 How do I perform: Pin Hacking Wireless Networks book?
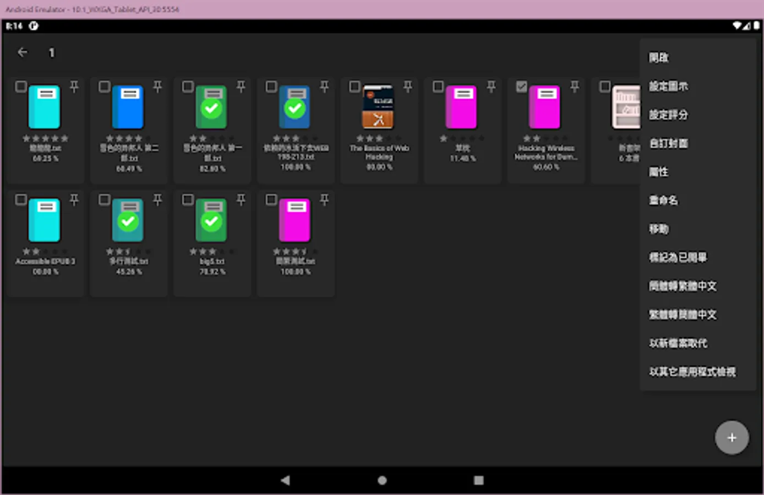tap(575, 86)
